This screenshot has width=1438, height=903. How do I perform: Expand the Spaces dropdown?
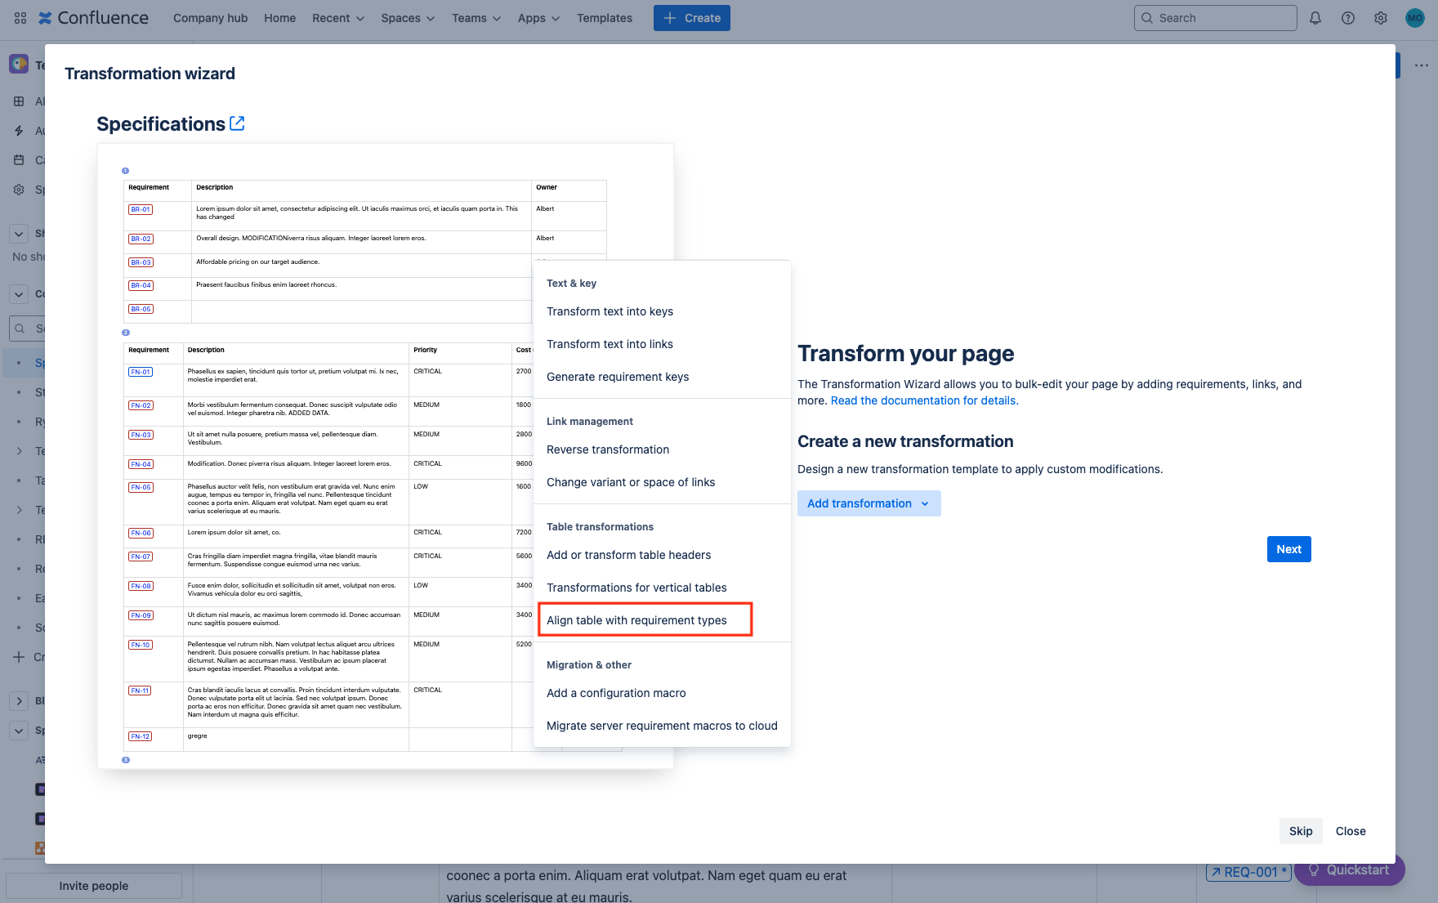pyautogui.click(x=407, y=17)
